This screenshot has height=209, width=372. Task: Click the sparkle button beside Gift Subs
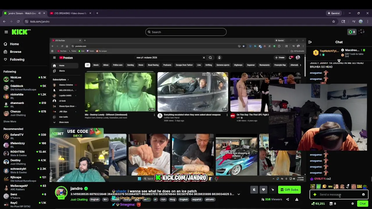pos(273,190)
